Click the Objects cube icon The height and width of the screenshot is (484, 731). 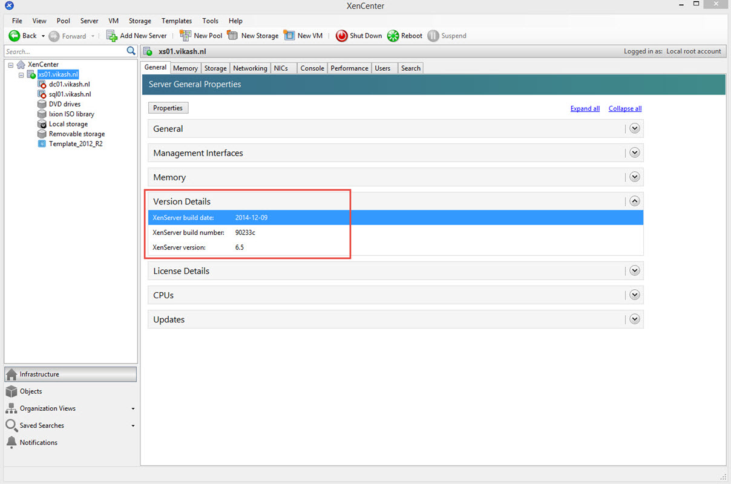[x=11, y=391]
